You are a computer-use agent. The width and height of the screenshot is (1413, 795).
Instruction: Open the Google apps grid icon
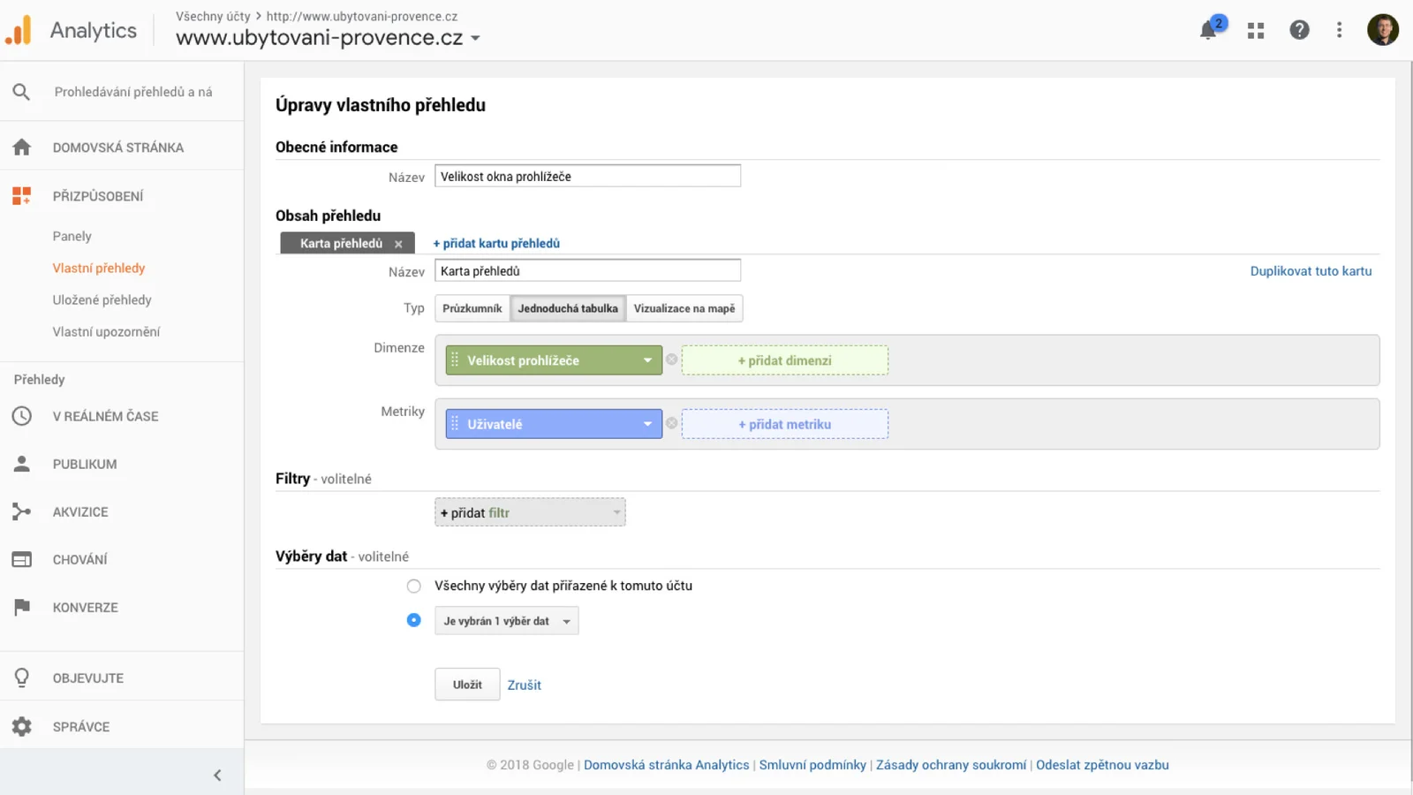click(x=1256, y=31)
